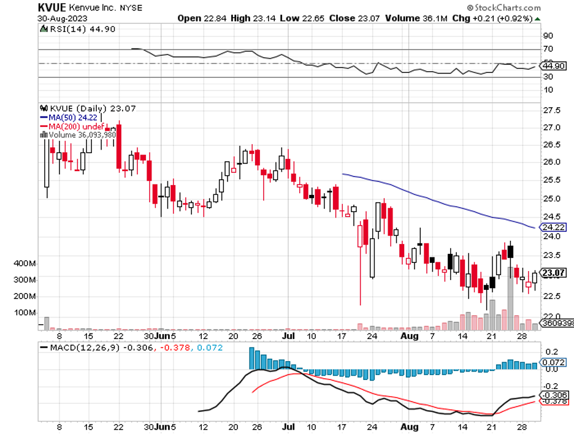Click the volume value tag near bottom right
Screen dimensions: 574x434
click(x=557, y=323)
